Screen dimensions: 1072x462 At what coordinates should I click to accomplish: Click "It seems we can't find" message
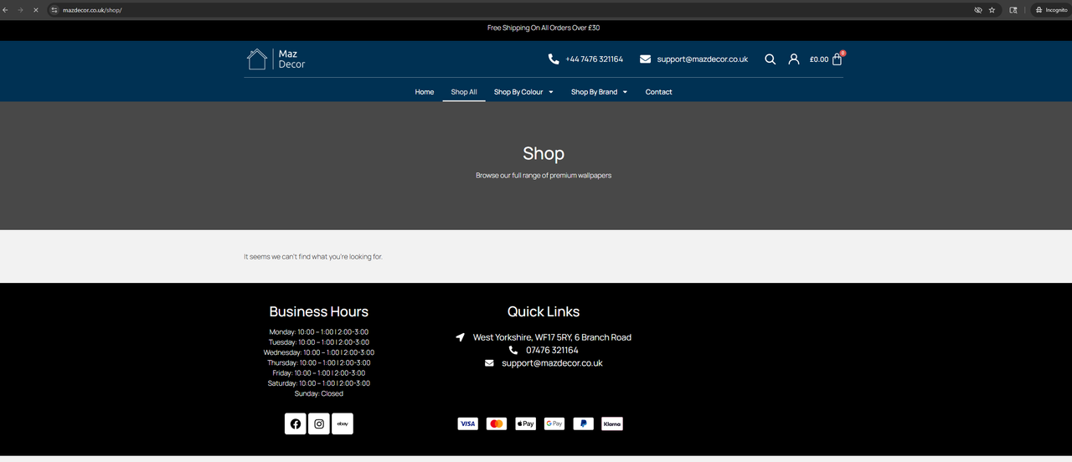(313, 257)
